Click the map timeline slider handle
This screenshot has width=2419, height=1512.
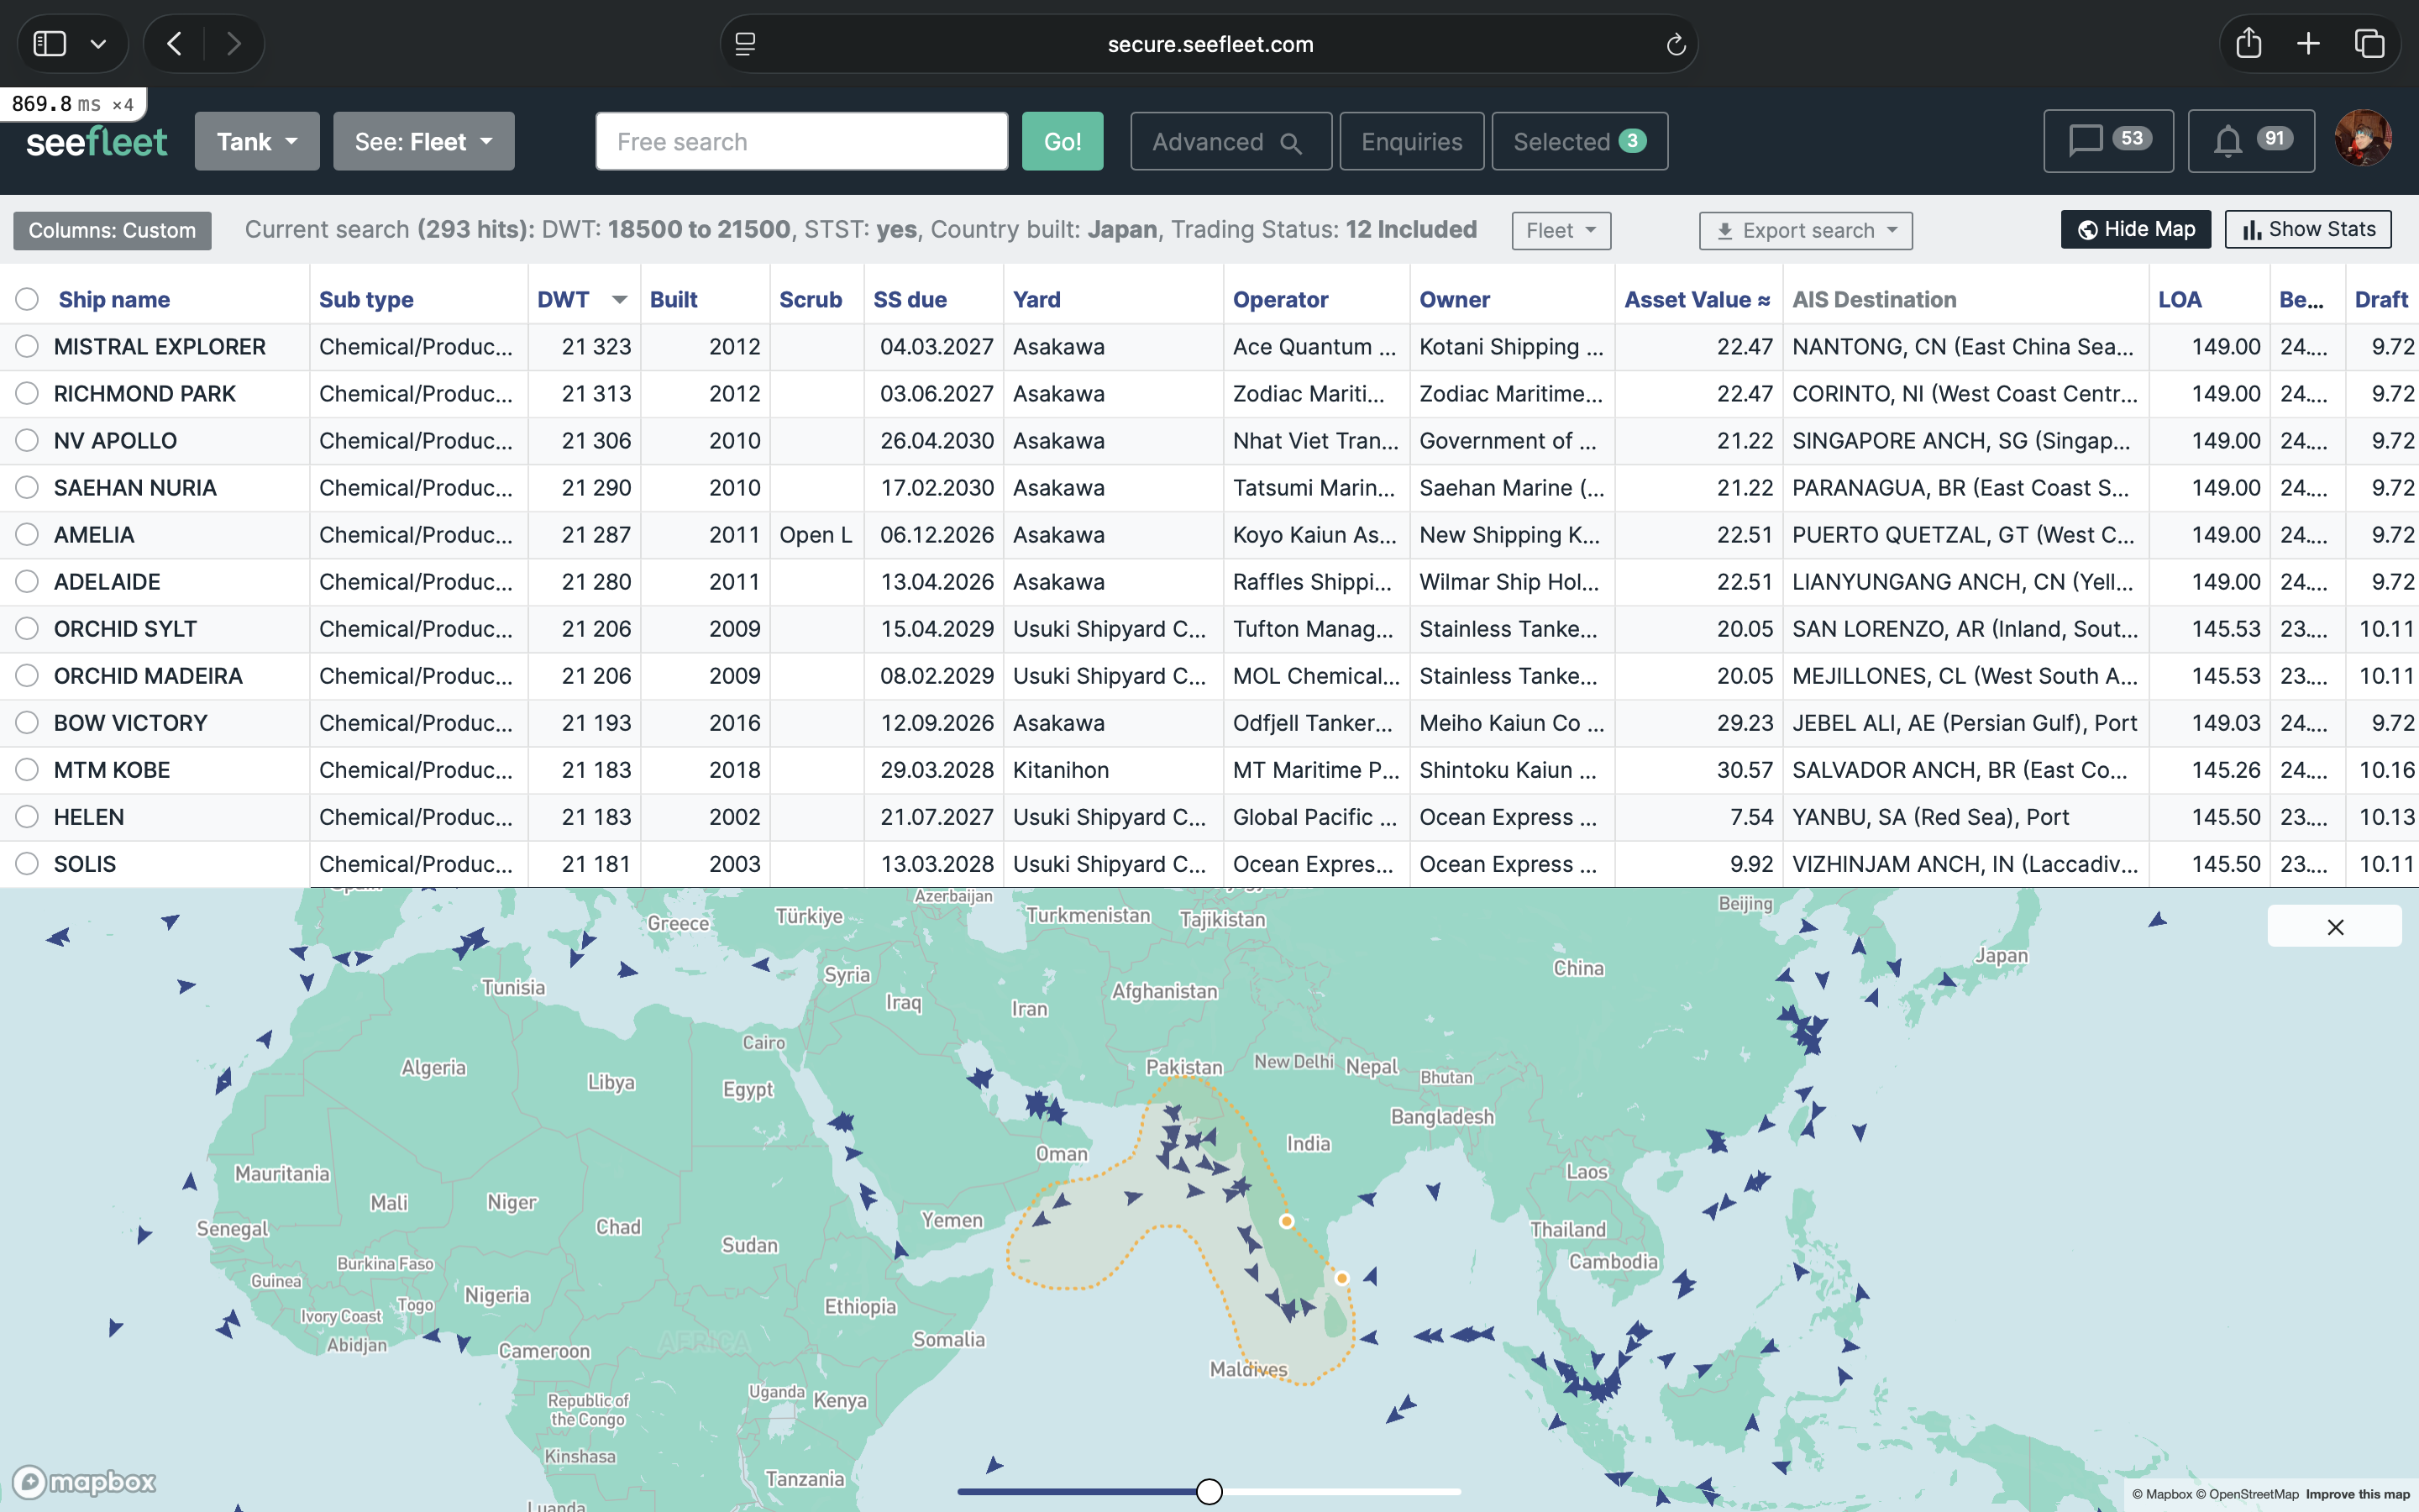point(1209,1491)
